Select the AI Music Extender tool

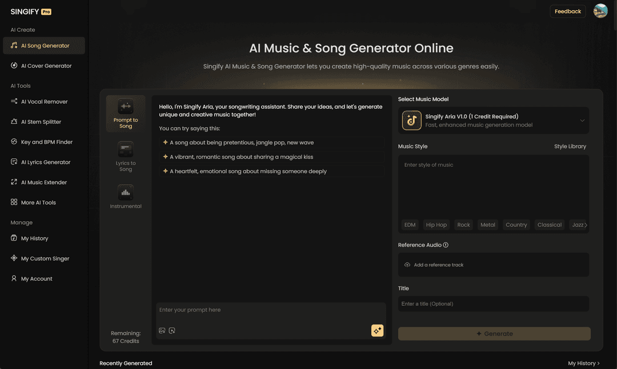tap(45, 182)
